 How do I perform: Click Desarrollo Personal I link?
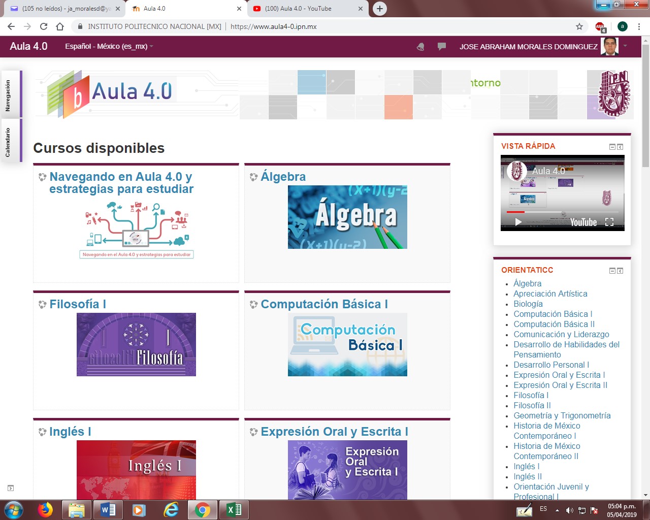click(551, 365)
